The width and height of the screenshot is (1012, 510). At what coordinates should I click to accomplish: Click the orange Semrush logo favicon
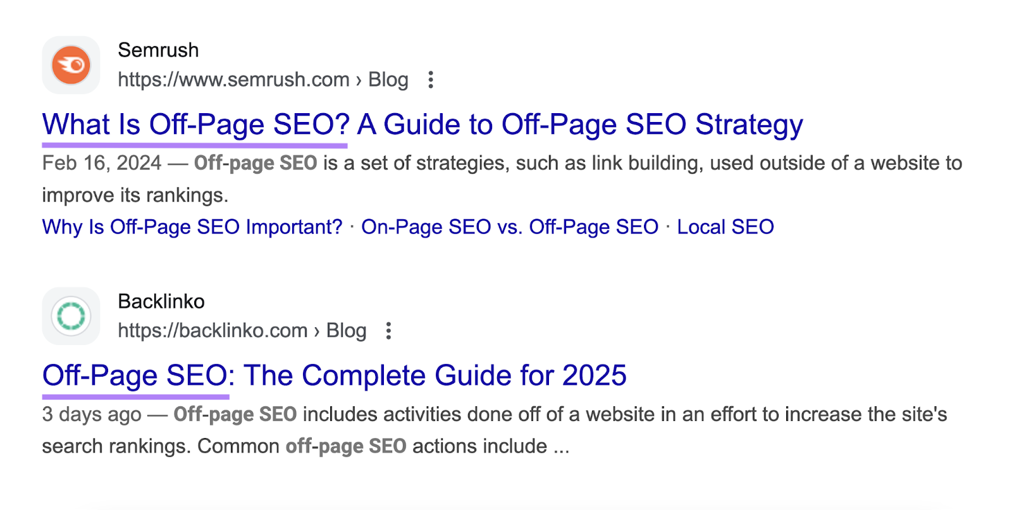tap(71, 64)
